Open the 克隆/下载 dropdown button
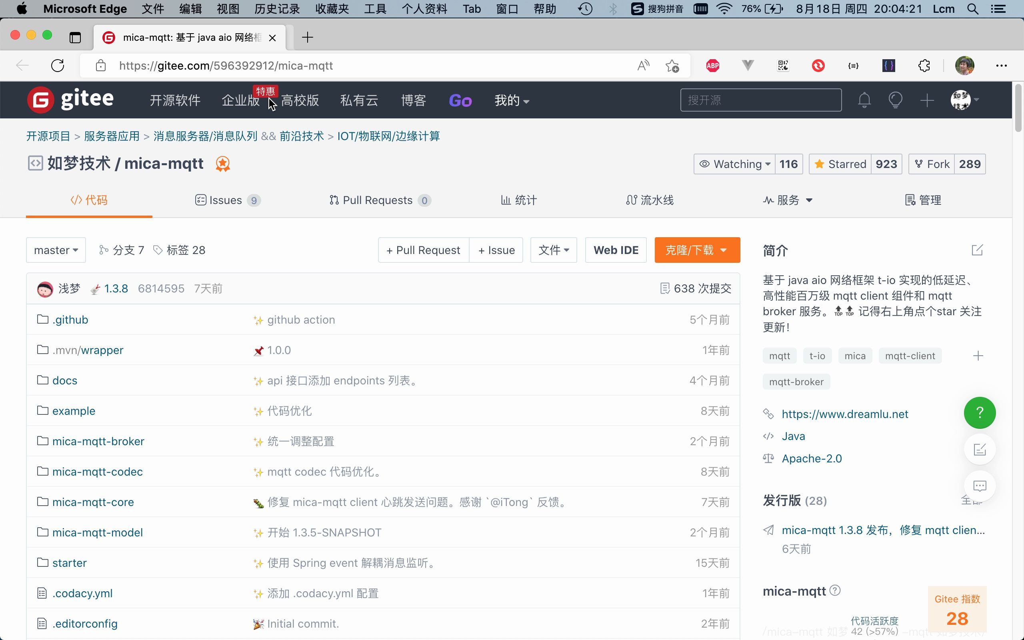This screenshot has height=640, width=1024. click(697, 250)
